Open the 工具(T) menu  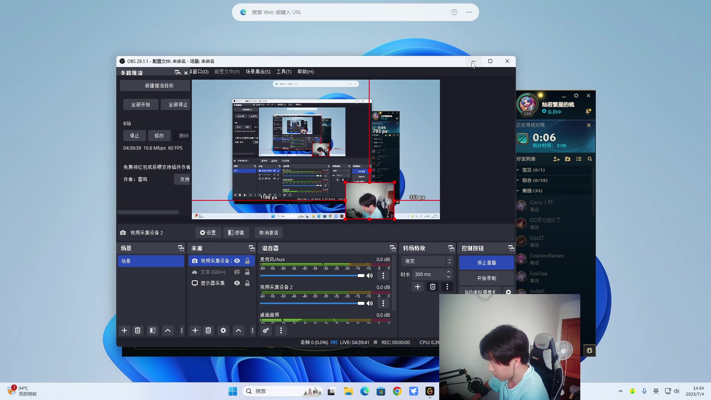pyautogui.click(x=284, y=71)
